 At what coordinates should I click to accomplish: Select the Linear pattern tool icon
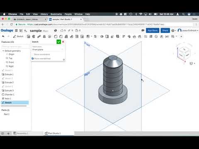click(88, 36)
